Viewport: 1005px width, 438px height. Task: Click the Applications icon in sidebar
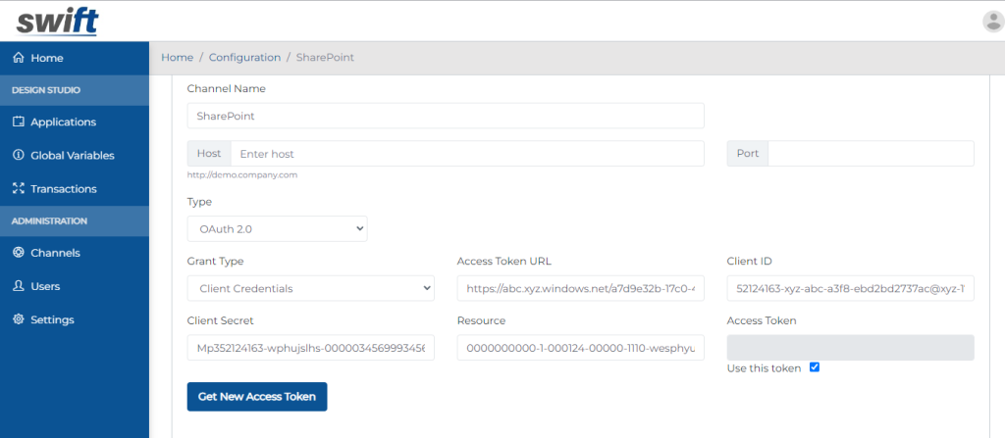coord(18,122)
